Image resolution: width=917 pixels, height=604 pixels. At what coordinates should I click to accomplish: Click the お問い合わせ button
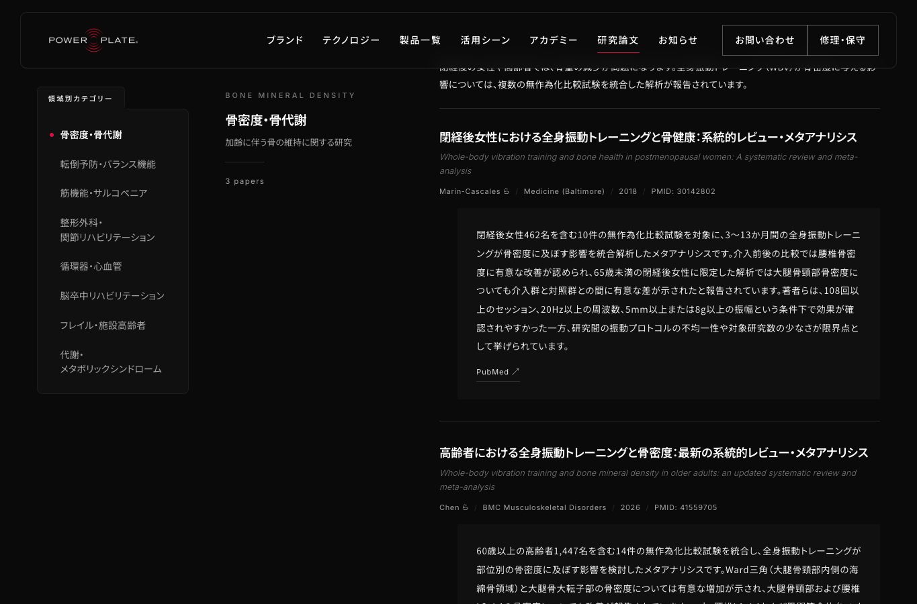(765, 40)
